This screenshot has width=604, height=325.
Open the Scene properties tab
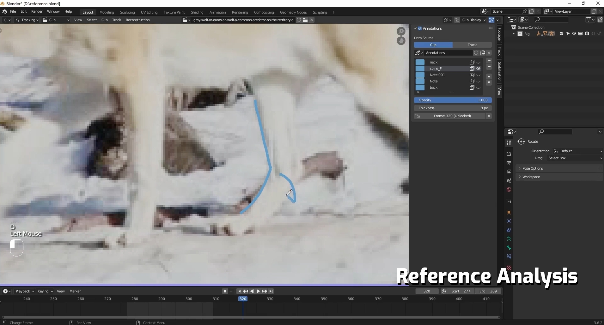click(509, 181)
